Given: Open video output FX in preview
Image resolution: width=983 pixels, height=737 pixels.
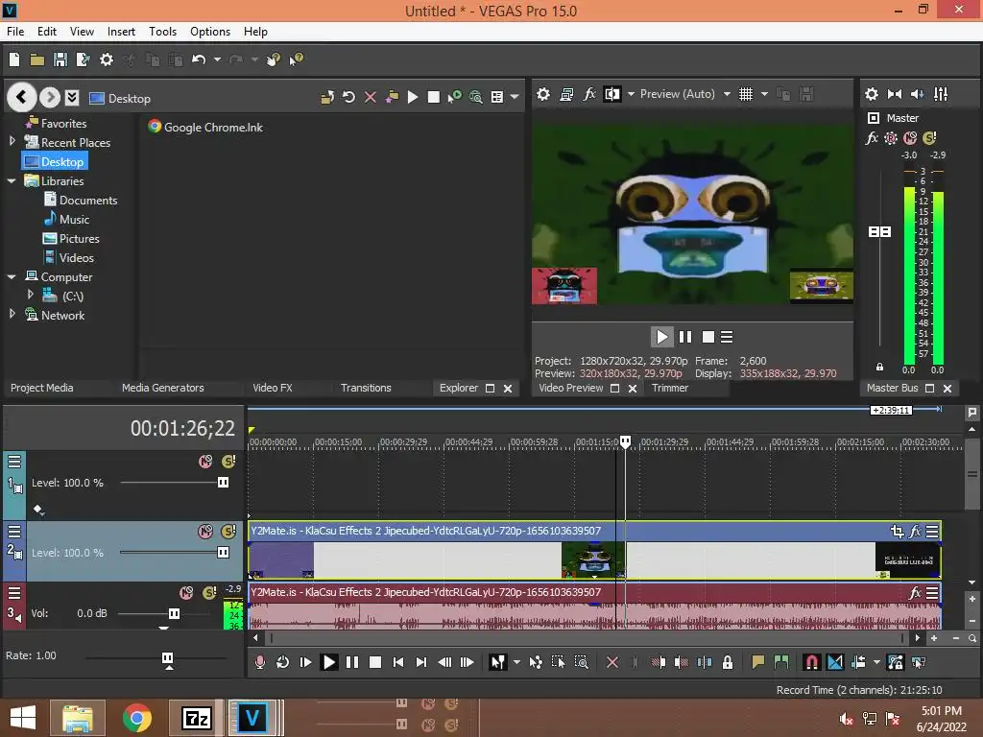Looking at the screenshot, I should [589, 94].
